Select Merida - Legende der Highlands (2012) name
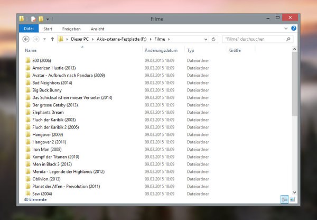Viewport: 317px width, 220px height. (x=69, y=172)
